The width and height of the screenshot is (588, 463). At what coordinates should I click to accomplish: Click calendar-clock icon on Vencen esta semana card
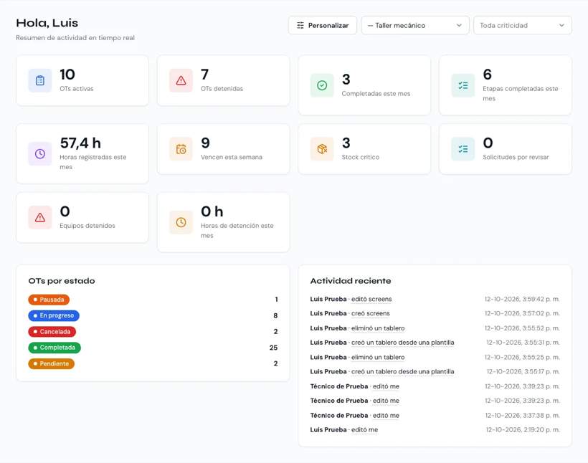181,149
